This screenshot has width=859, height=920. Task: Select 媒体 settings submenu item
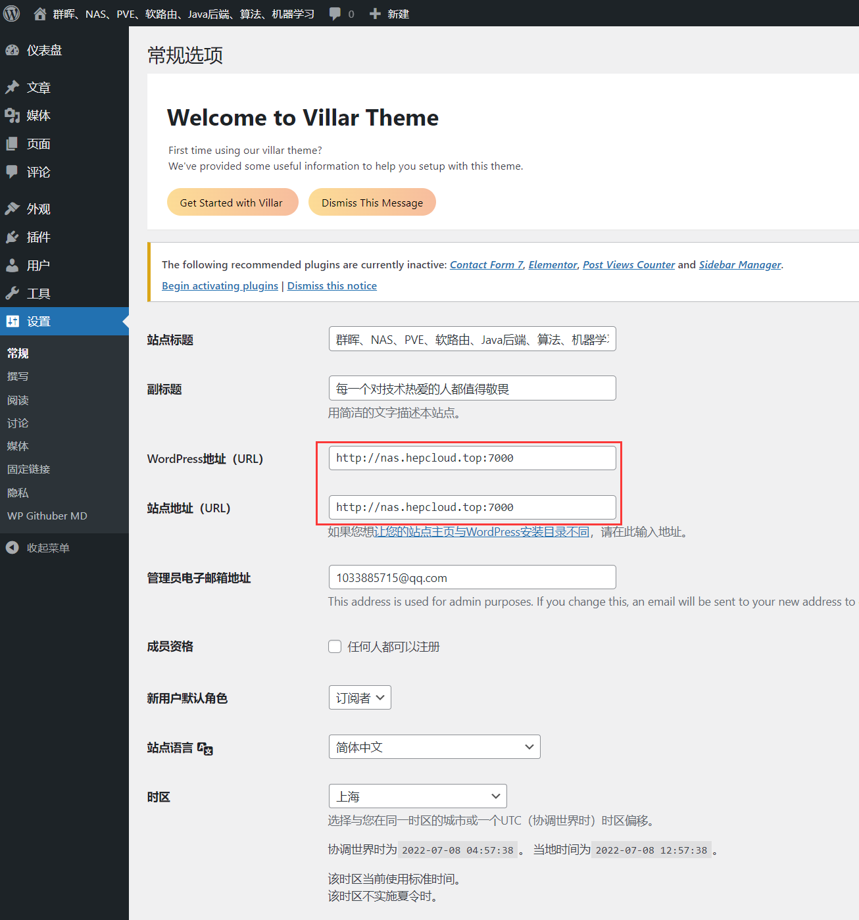click(18, 446)
